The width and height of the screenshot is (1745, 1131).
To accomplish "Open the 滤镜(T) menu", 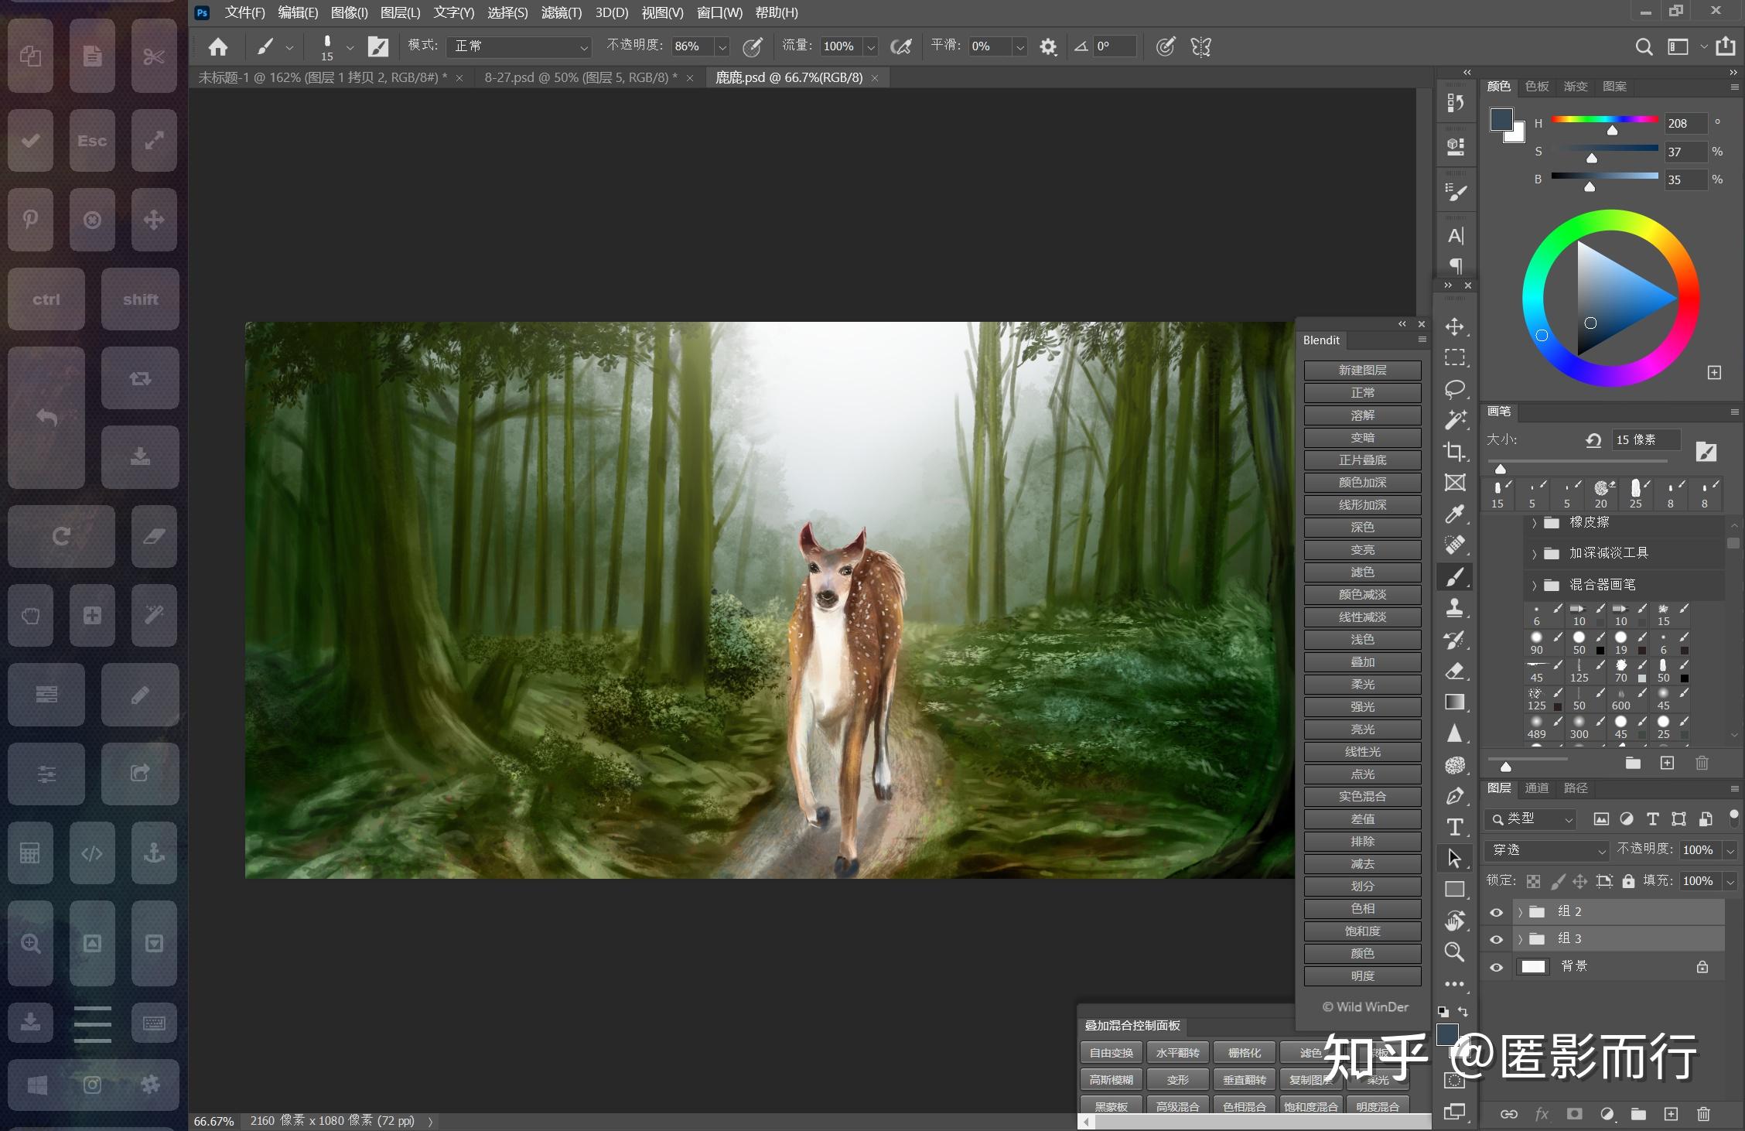I will click(x=562, y=12).
